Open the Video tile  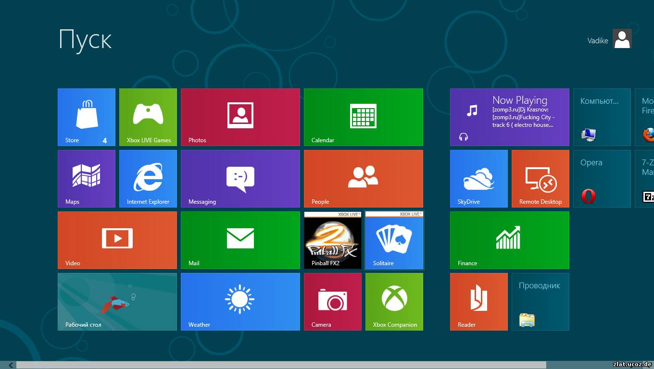point(117,240)
